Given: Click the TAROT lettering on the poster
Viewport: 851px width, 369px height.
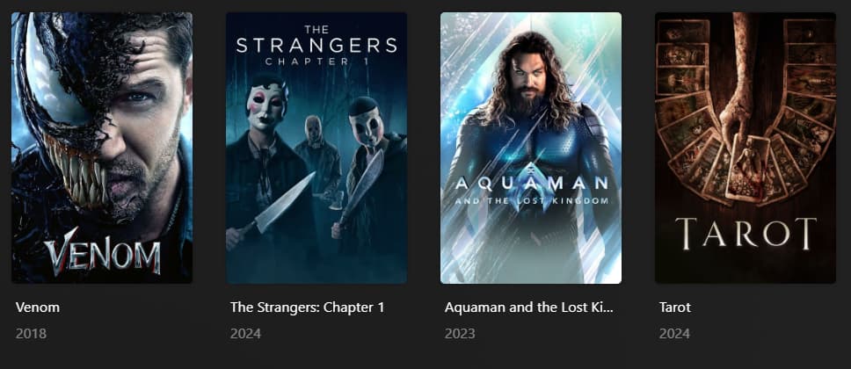Looking at the screenshot, I should click(x=746, y=234).
